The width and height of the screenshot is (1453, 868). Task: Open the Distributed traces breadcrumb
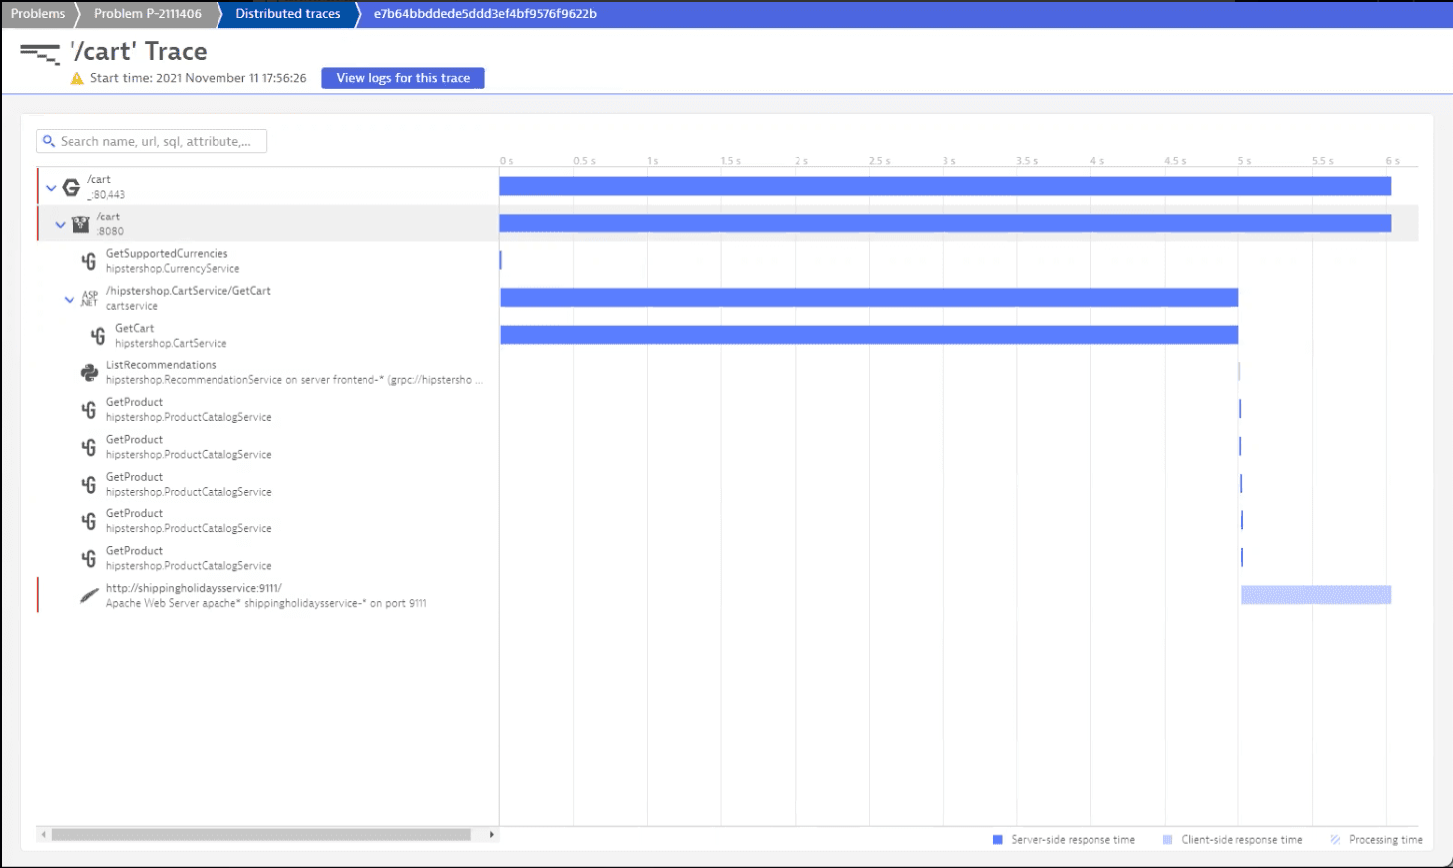tap(287, 14)
